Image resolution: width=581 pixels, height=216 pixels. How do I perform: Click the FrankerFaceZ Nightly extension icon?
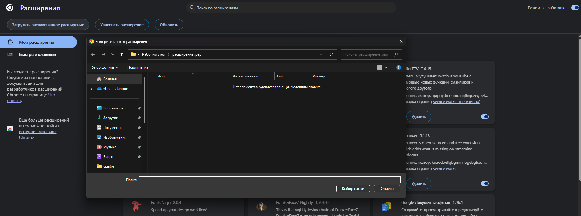click(261, 206)
